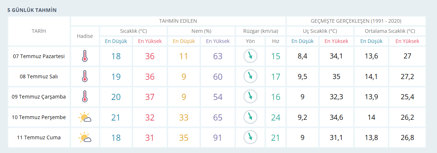
Task: Click the wind direction arrow for 11 Temmuz Cuma
Action: (x=250, y=137)
